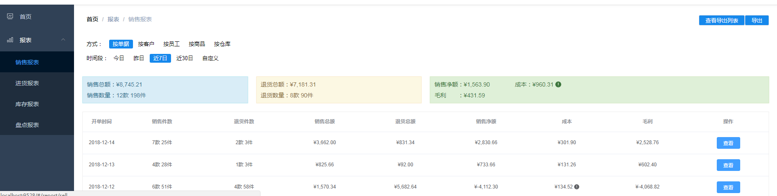Screen dimensions: 777x196
Task: Select the 按员工 mode option
Action: click(x=171, y=44)
